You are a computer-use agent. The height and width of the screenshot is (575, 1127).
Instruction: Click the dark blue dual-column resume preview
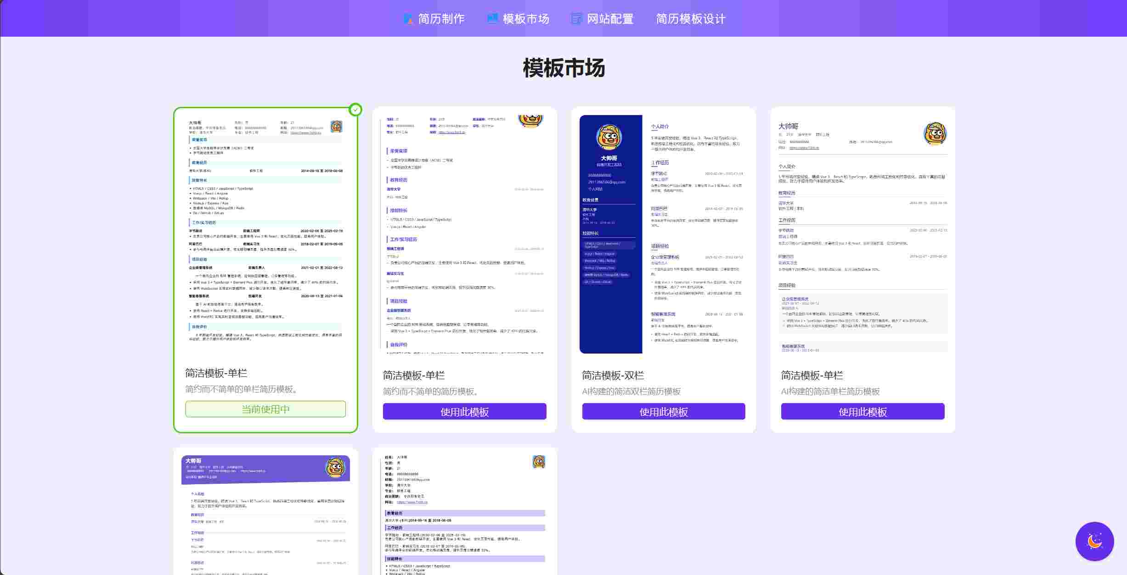(x=663, y=234)
